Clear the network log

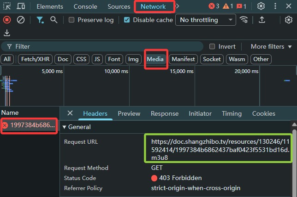(21, 20)
